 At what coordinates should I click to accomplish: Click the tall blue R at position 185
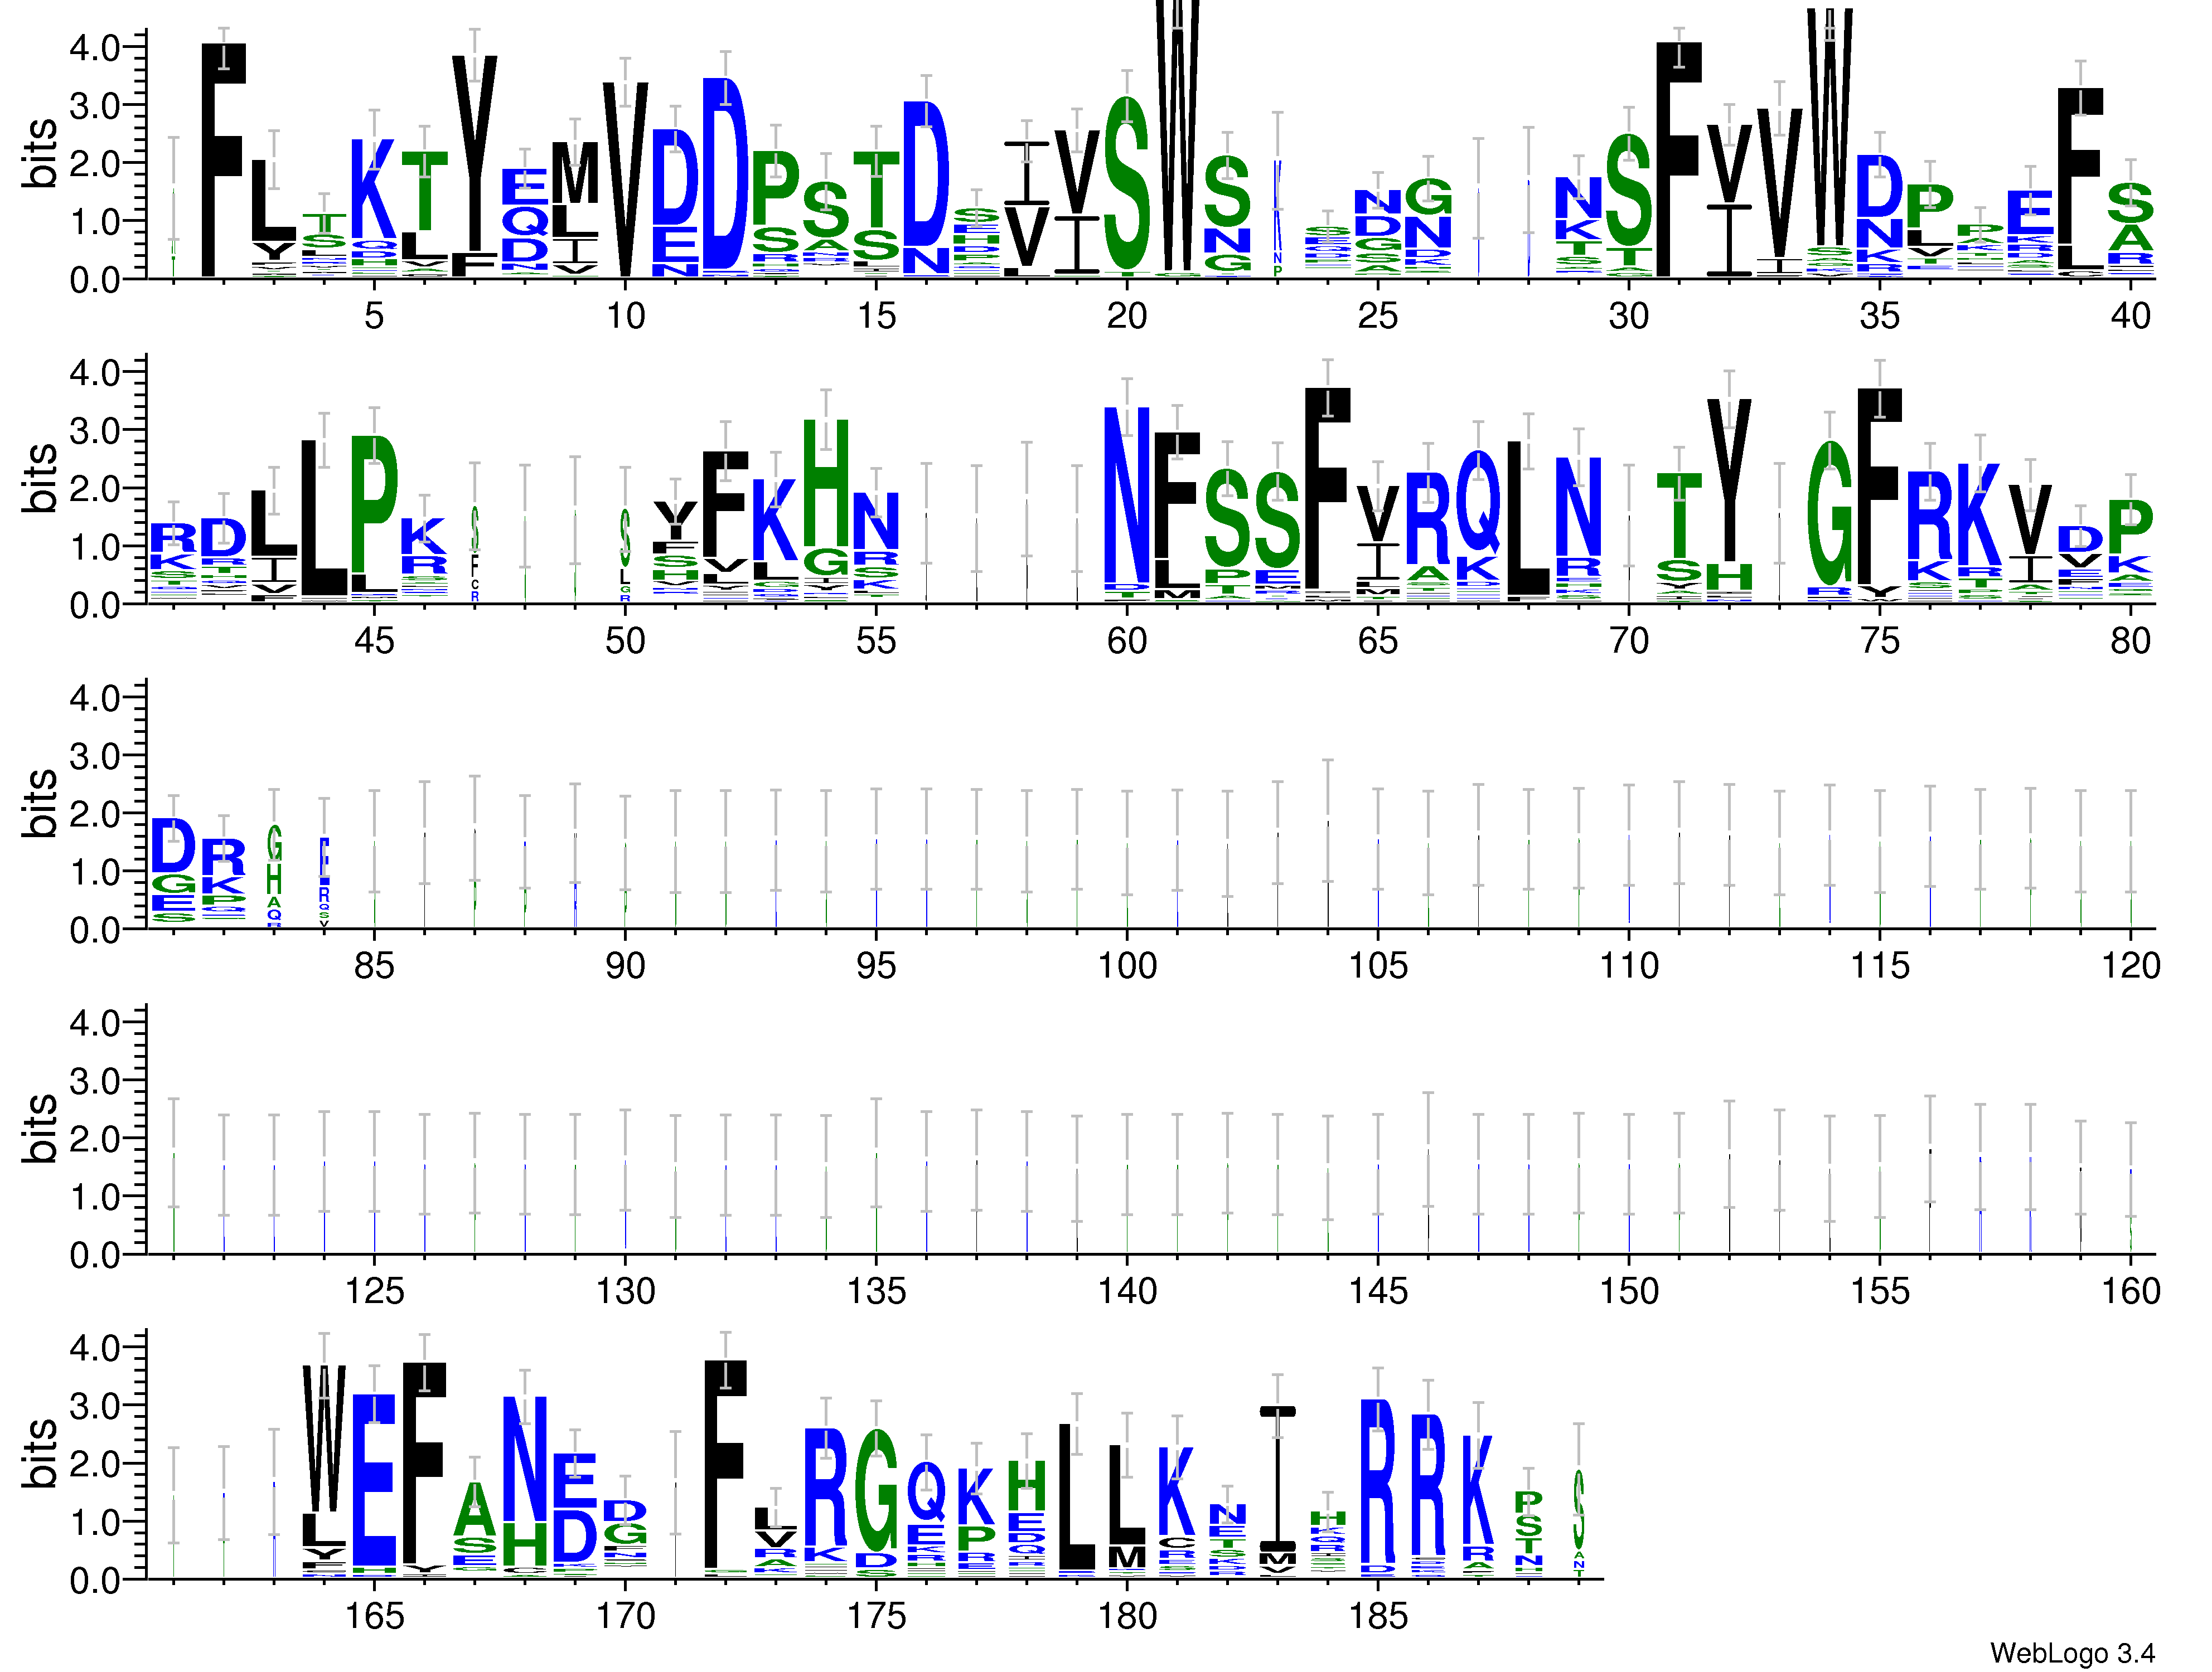pyautogui.click(x=1378, y=1481)
